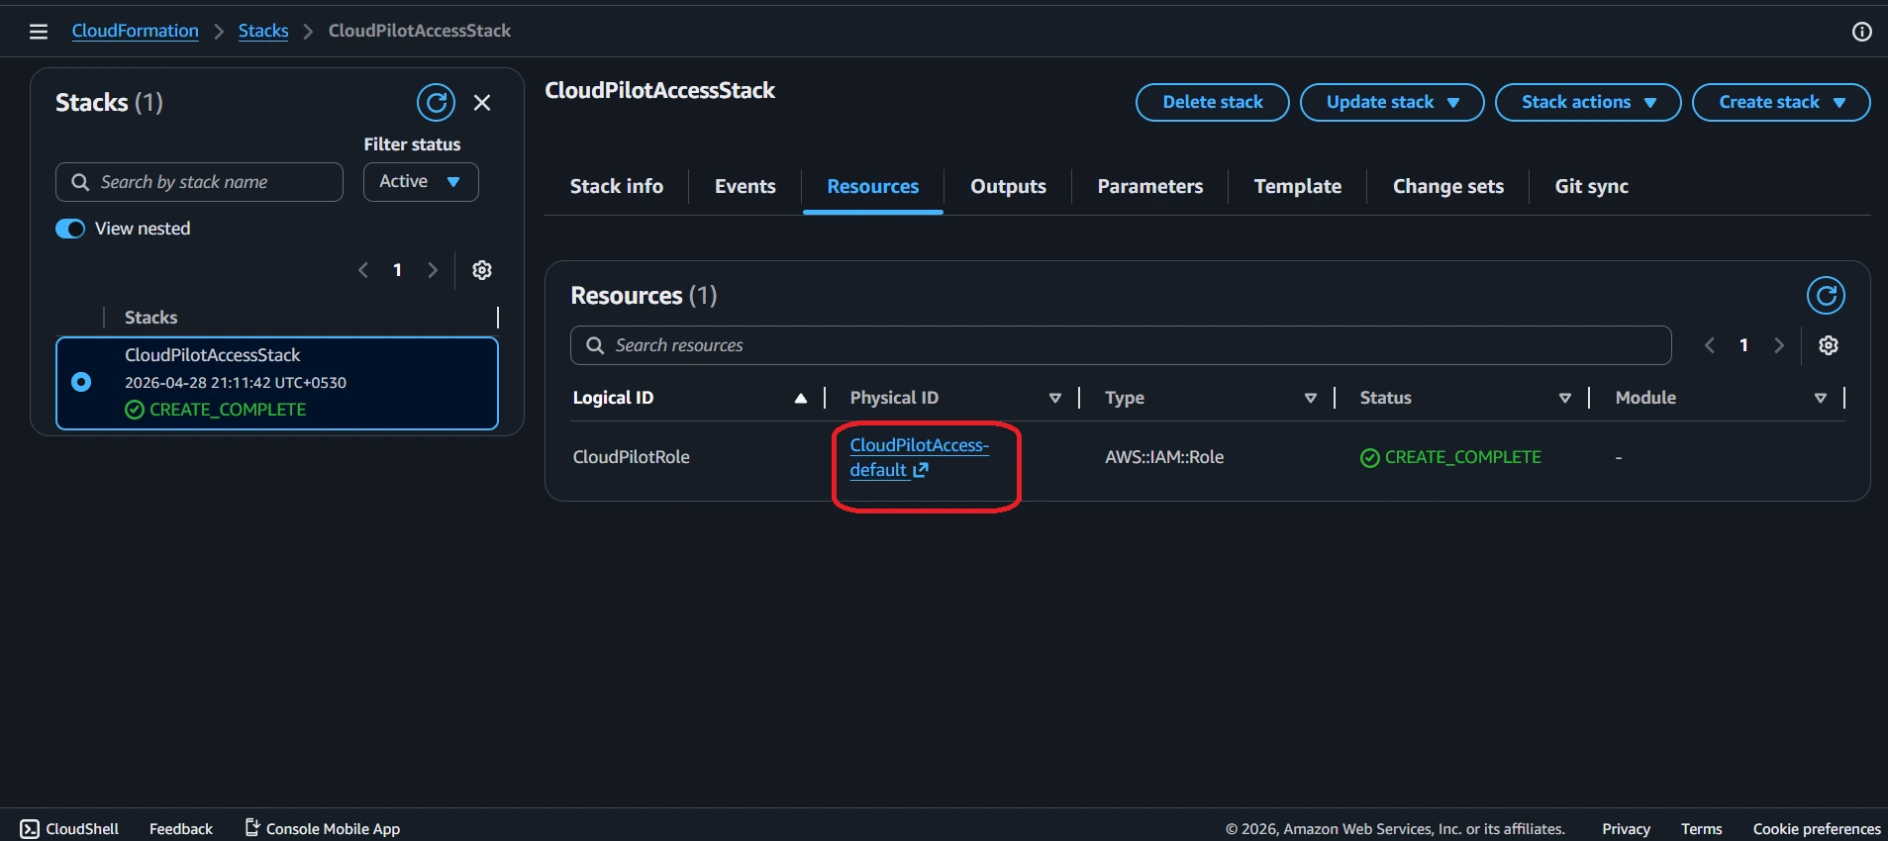Open the Stack actions dropdown

[1587, 102]
